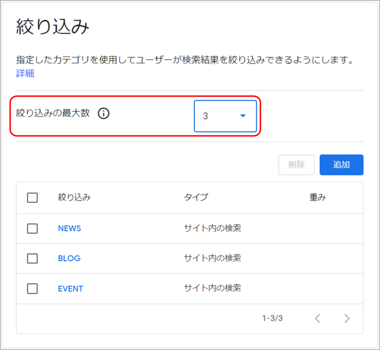Open the EVENT refinement link
Screen dimensions: 380x350
(x=71, y=288)
